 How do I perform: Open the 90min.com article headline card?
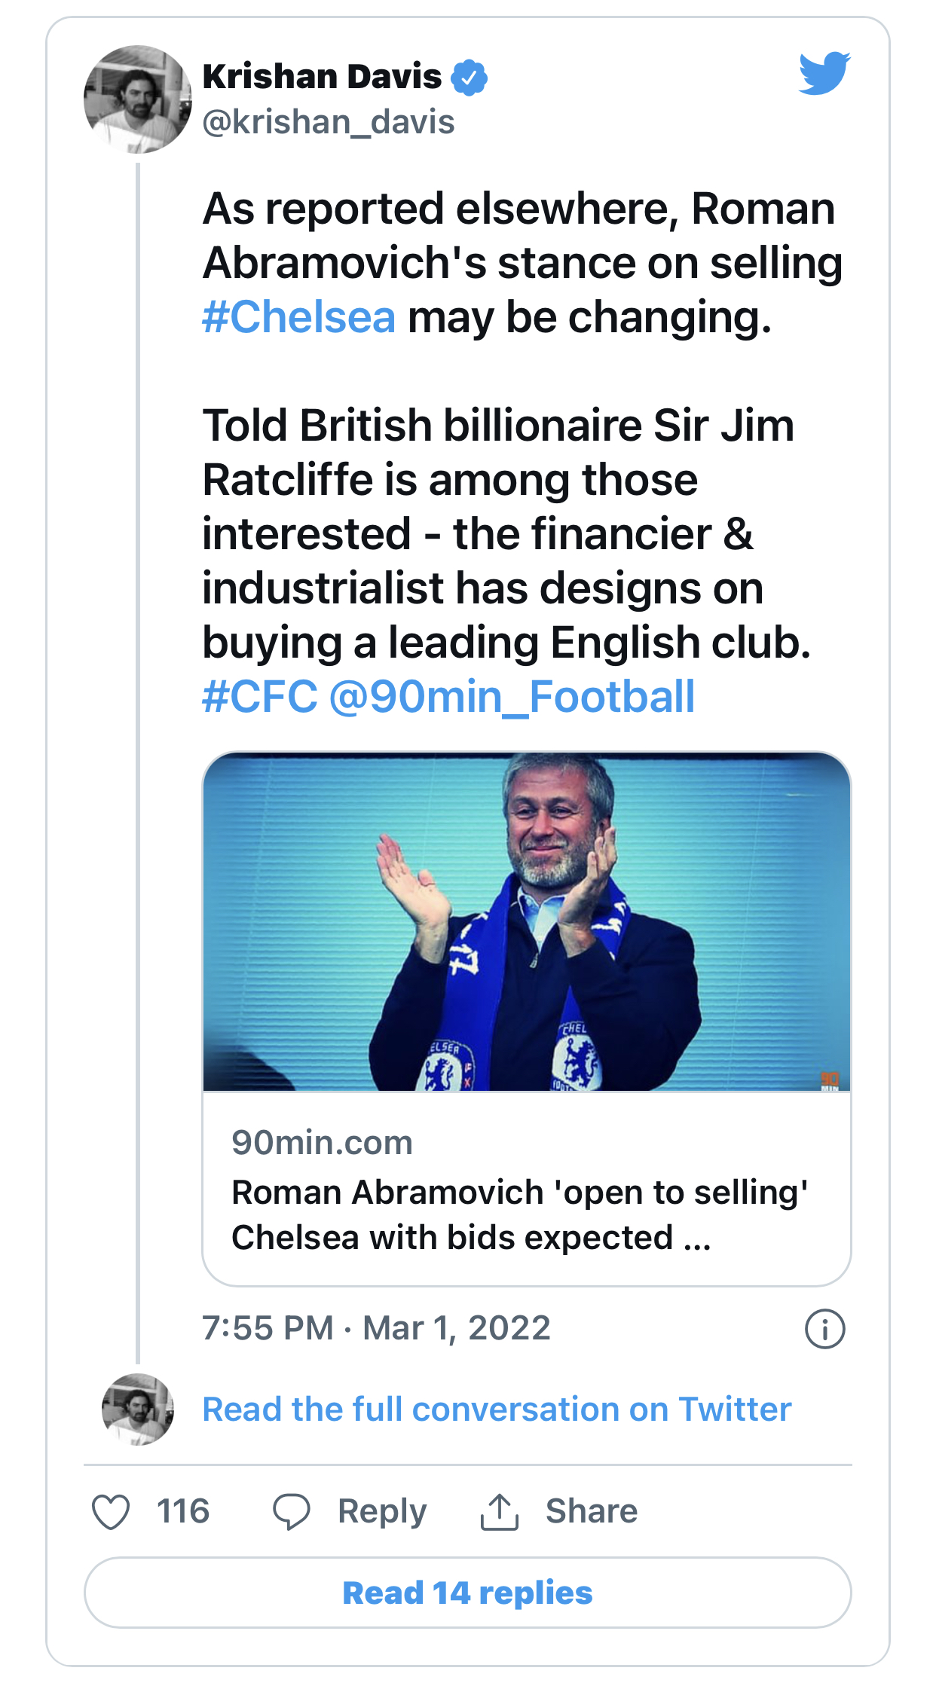point(526,1190)
